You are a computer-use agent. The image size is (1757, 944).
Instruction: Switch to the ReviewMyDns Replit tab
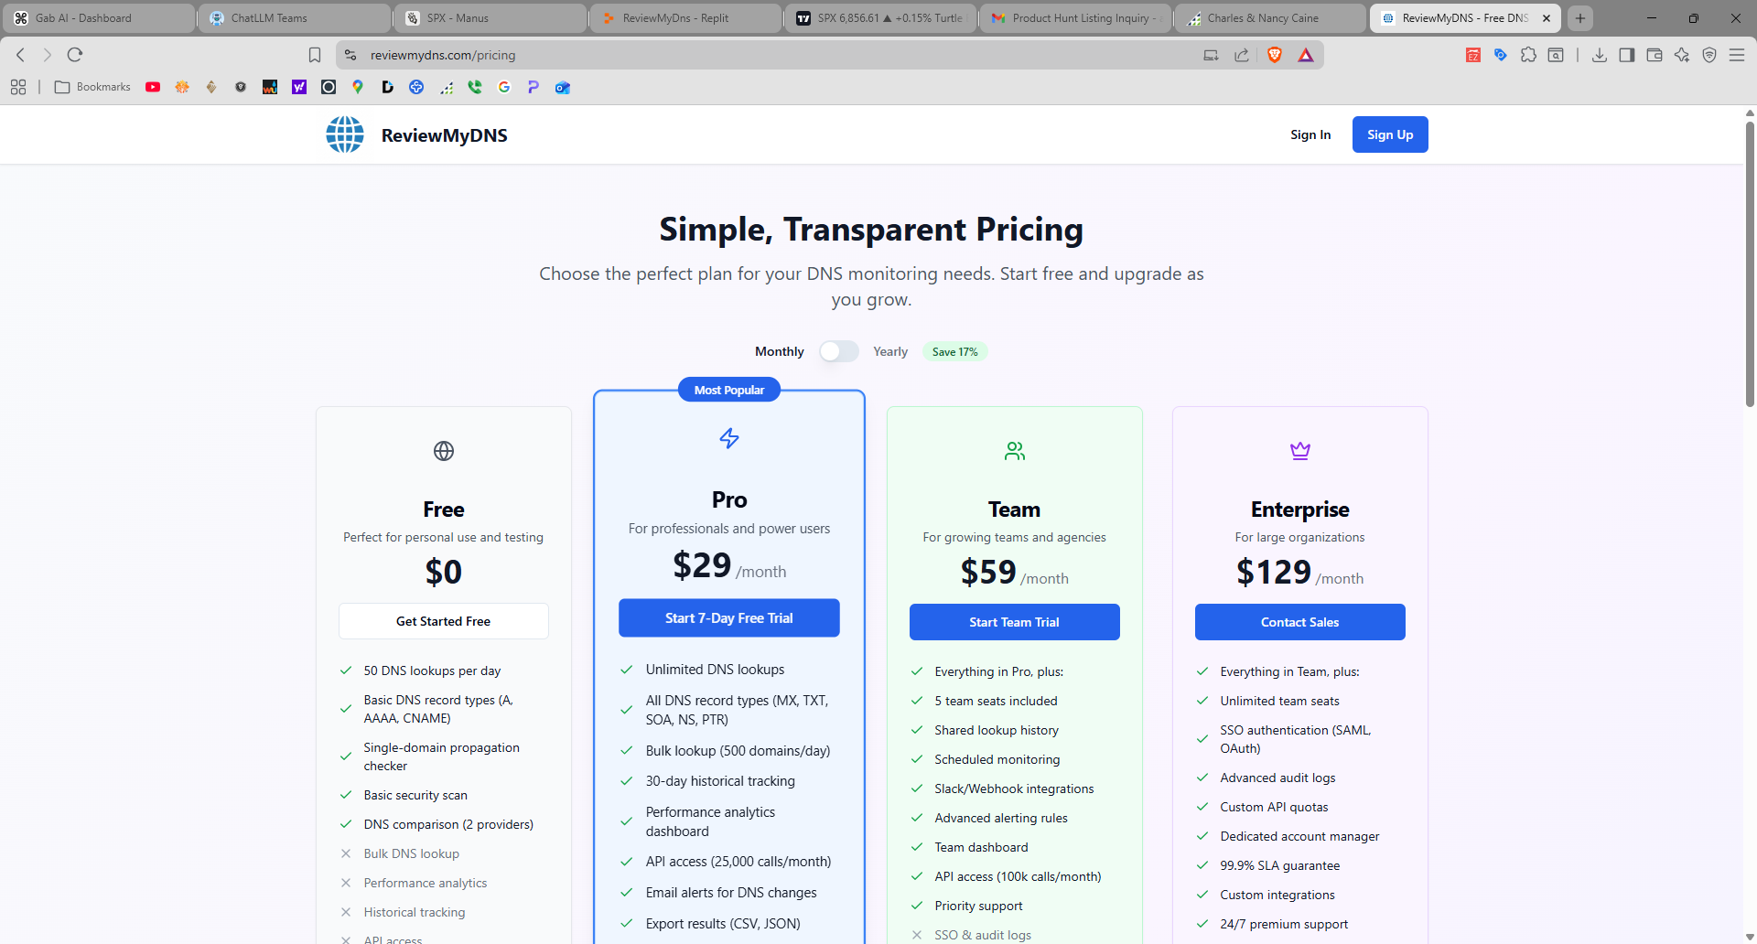685,17
